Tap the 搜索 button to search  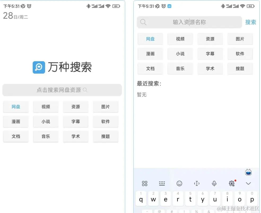250,22
